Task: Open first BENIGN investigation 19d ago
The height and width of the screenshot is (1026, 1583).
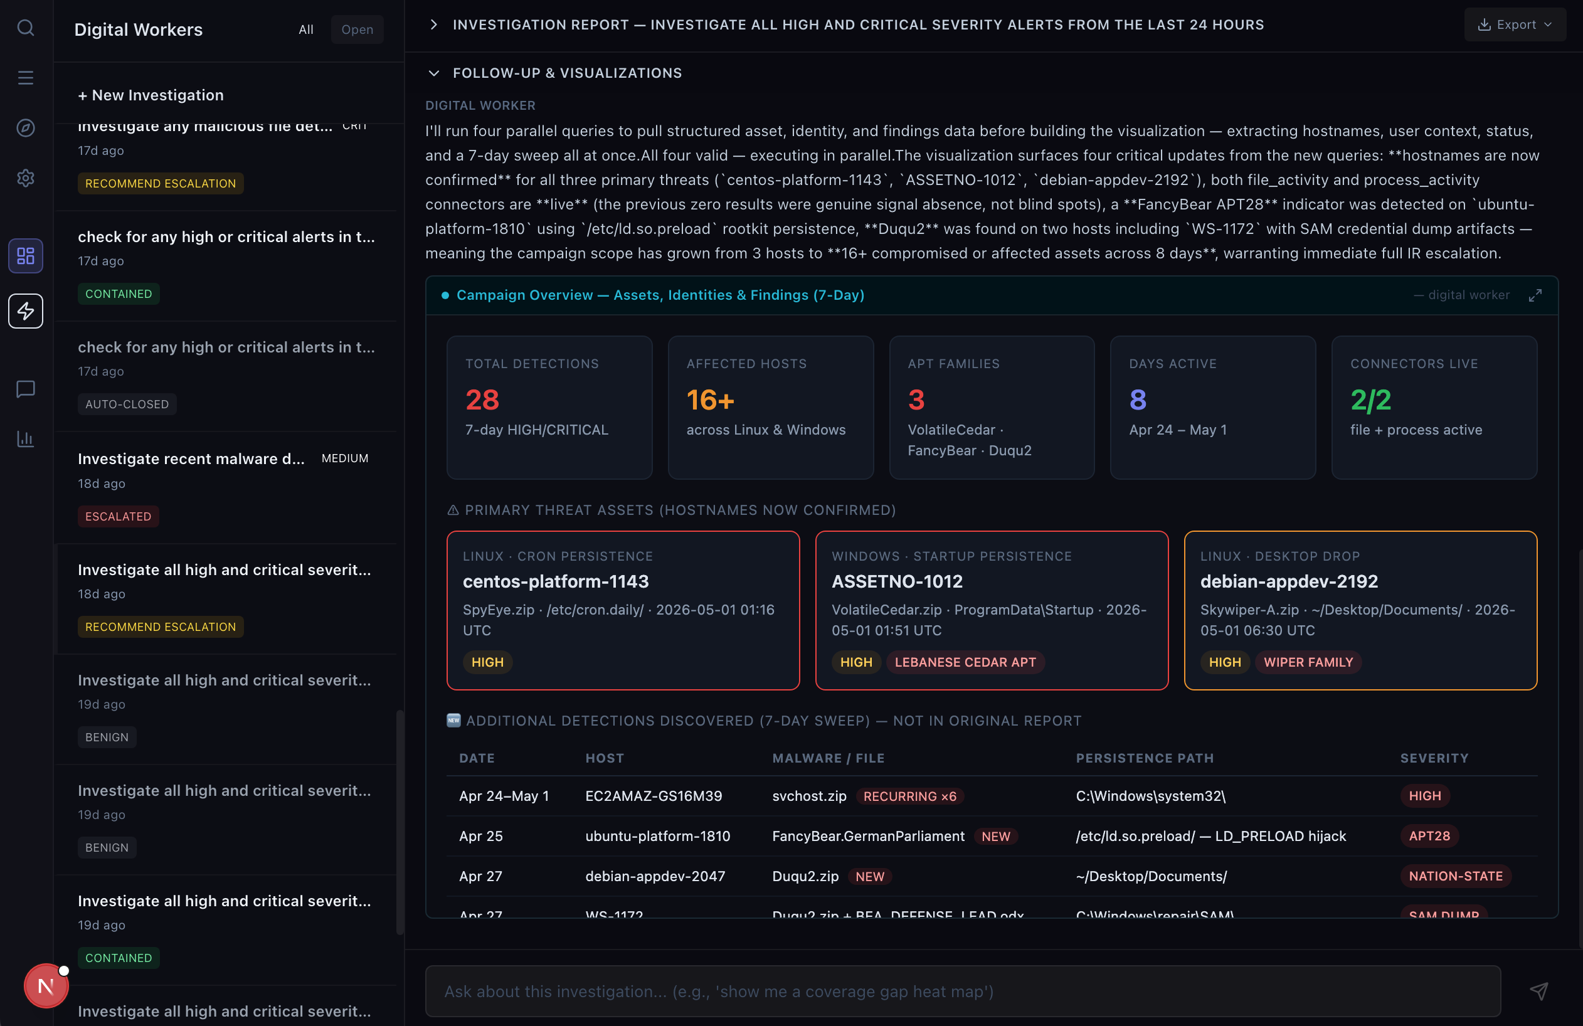Action: pos(226,709)
